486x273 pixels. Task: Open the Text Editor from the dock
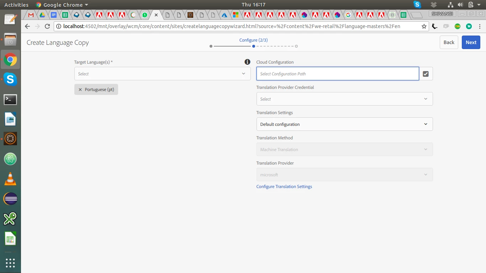(x=10, y=19)
